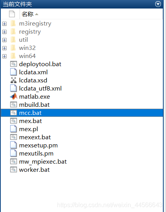Click the MATLAB logo icon of matlab.exe
166x212 pixels.
(x=14, y=96)
